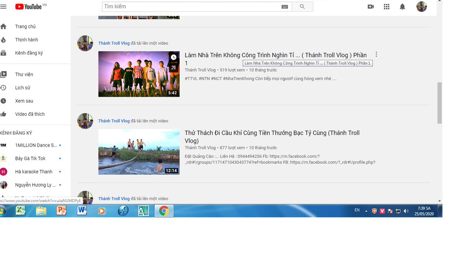The image size is (451, 254).
Task: Open Hà karaoke Thanh channel avatar
Action: [x=3, y=172]
